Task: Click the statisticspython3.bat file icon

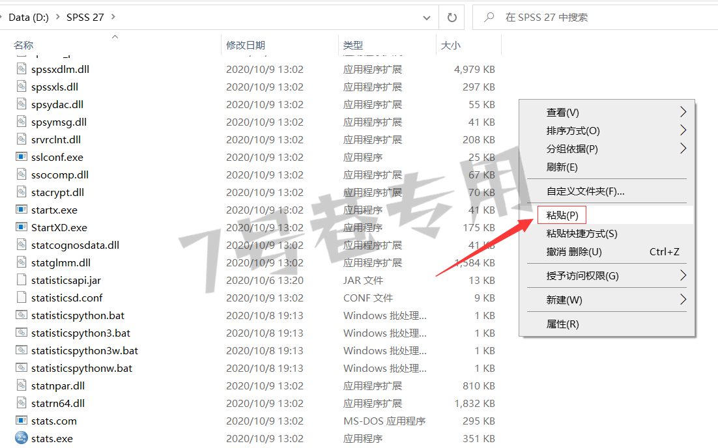Action: coord(22,333)
